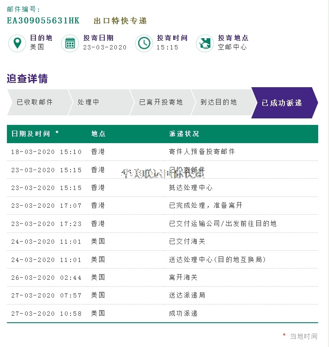Select tracking number EA309055631HK
Image resolution: width=329 pixels, height=347 pixels.
pyautogui.click(x=43, y=21)
